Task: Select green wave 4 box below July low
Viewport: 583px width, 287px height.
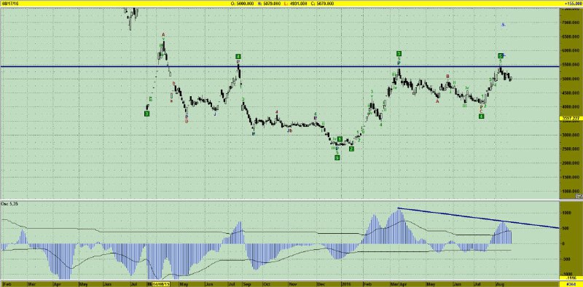Action: point(481,117)
